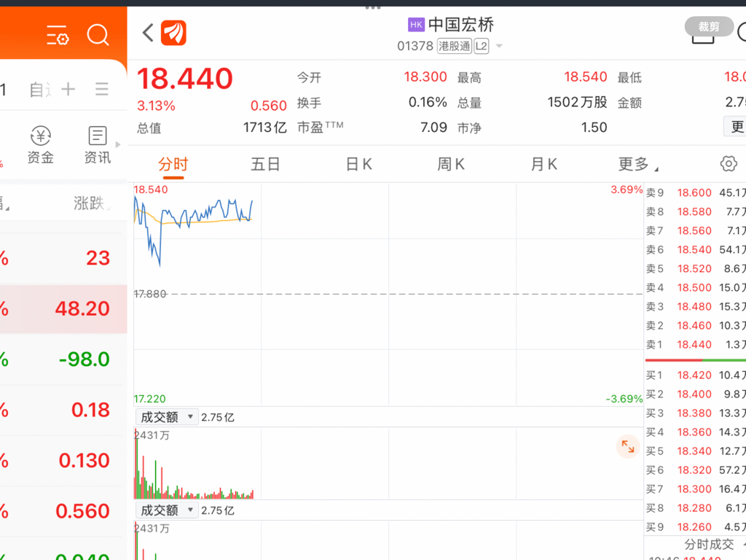Screen dimensions: 746x560
Task: Switch to the 周K weekly tab
Action: pos(450,164)
